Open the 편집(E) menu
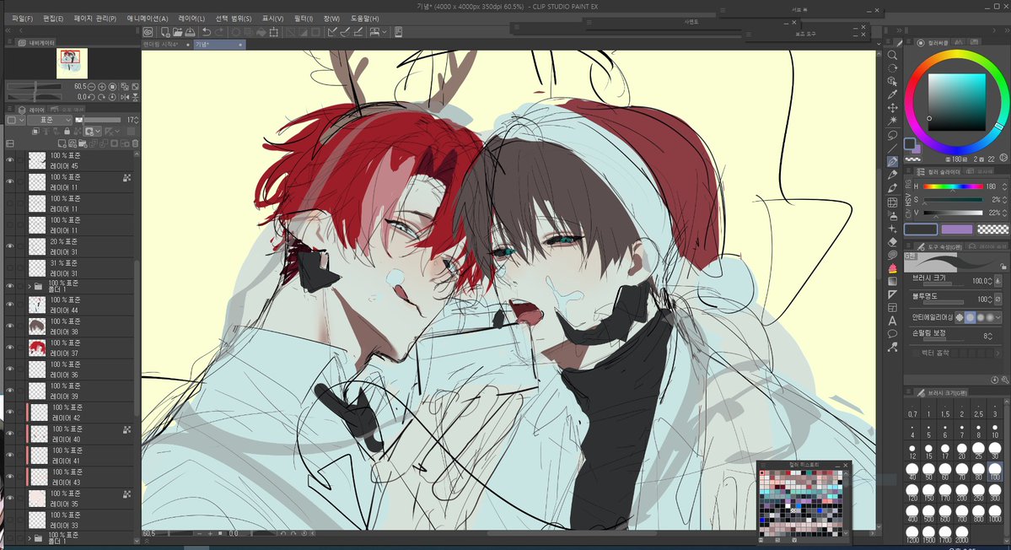 [53, 19]
